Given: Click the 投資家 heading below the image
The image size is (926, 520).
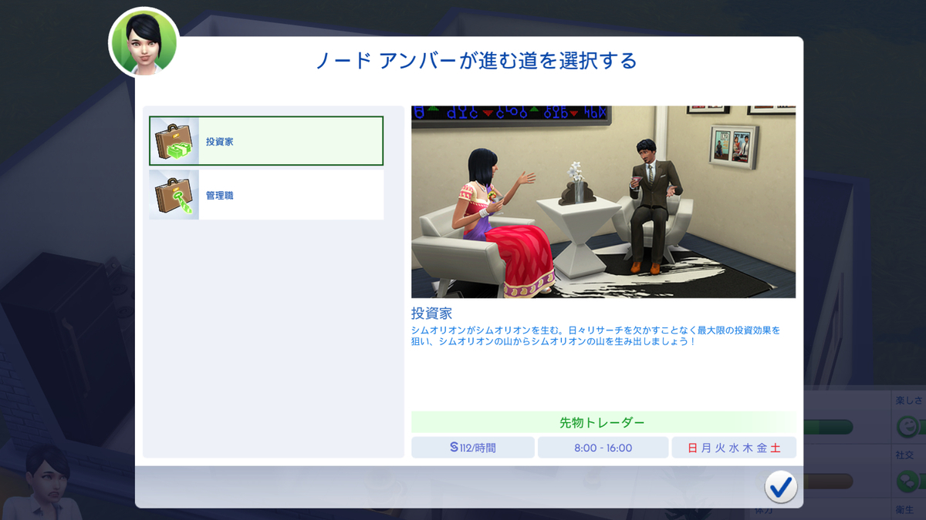Looking at the screenshot, I should pos(431,314).
